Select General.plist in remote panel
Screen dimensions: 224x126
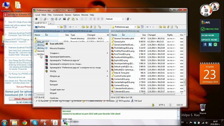tap(119, 42)
